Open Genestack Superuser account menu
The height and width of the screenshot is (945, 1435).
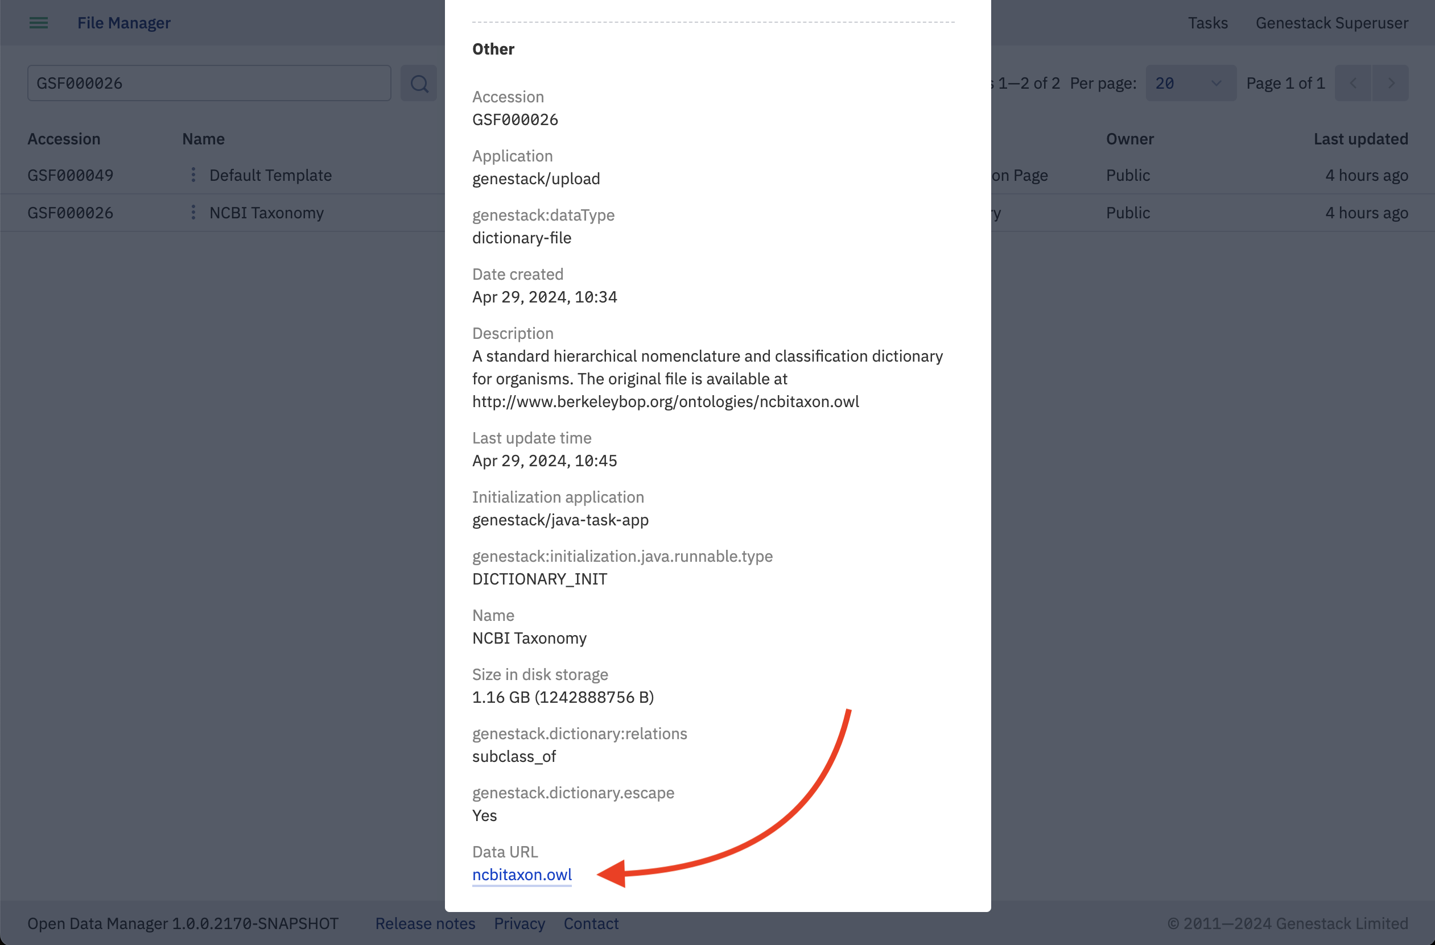tap(1332, 23)
